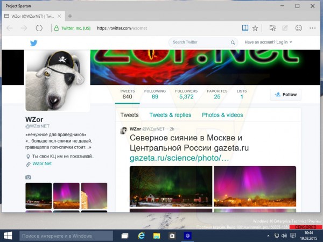Open the Windows Start menu
This screenshot has width=323, height=242.
tap(9, 236)
